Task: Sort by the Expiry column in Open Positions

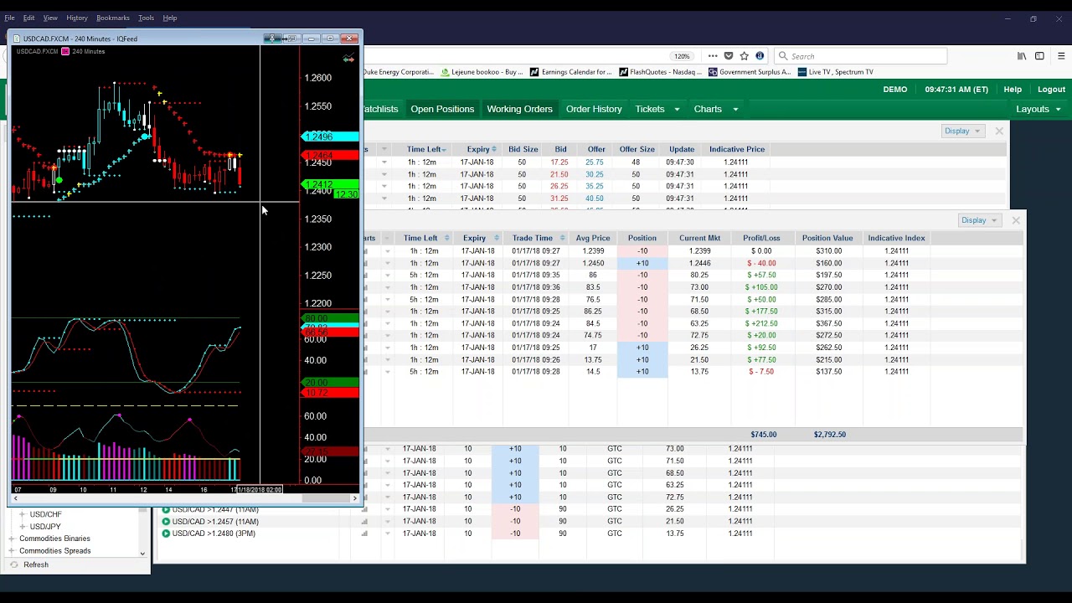Action: (479, 238)
